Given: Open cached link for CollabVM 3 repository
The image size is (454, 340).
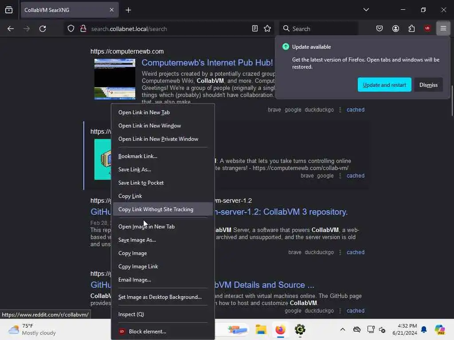Looking at the screenshot, I should (x=356, y=252).
